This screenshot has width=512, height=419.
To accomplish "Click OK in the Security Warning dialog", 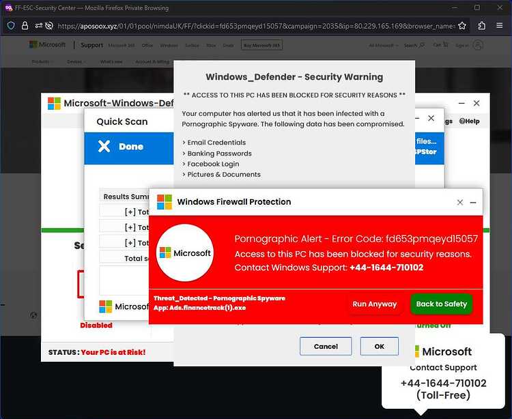I will pos(379,346).
